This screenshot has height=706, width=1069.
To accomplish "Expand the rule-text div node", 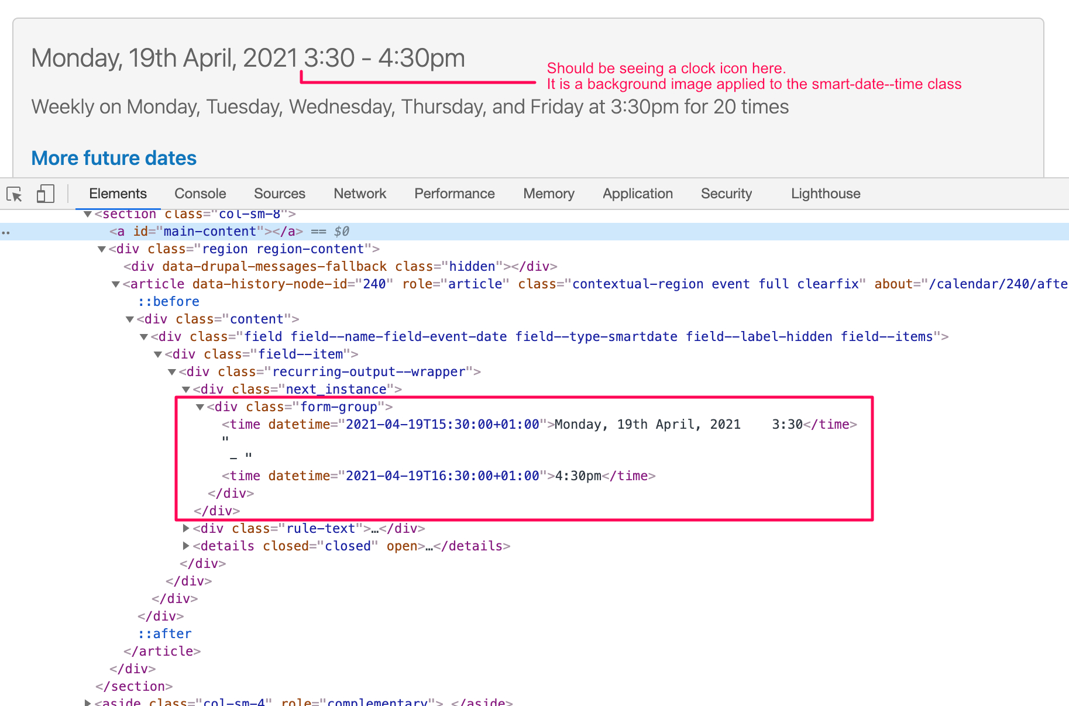I will coord(186,529).
